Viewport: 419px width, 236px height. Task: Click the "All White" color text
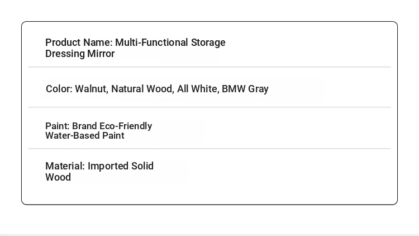click(x=198, y=89)
